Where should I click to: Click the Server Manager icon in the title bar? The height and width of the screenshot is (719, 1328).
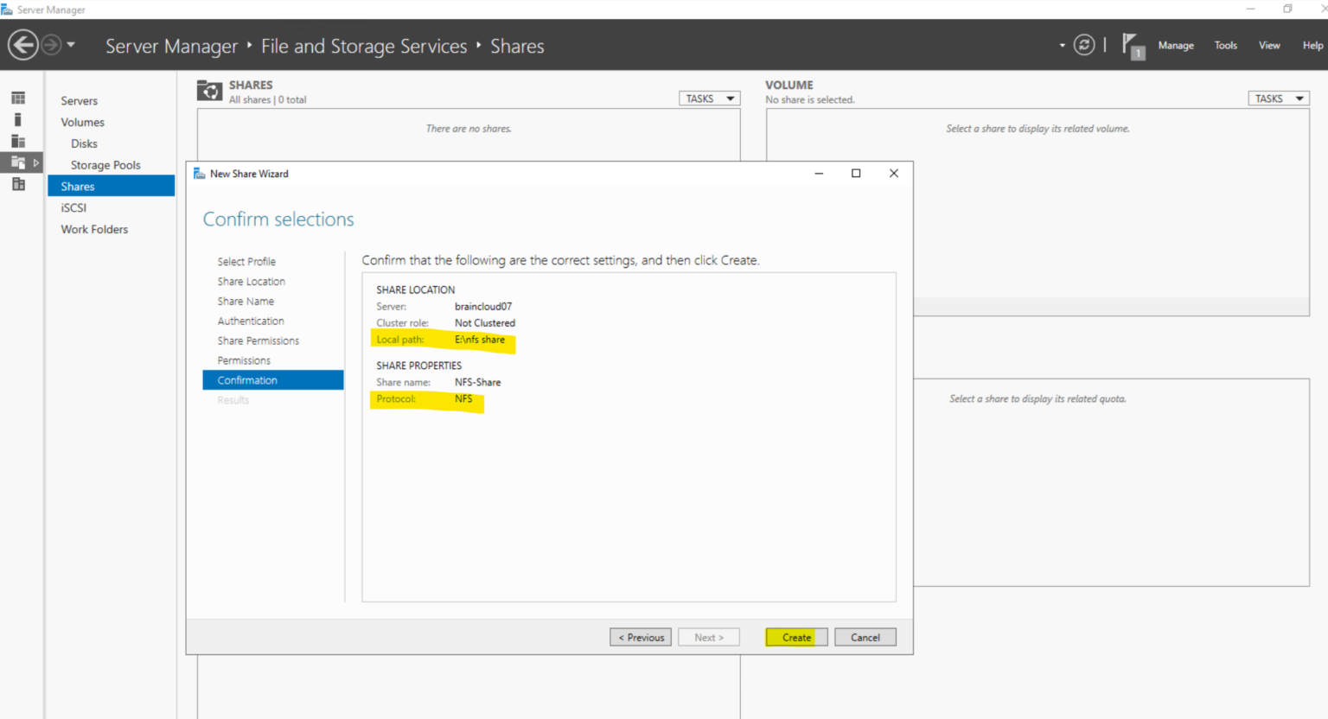tap(8, 9)
